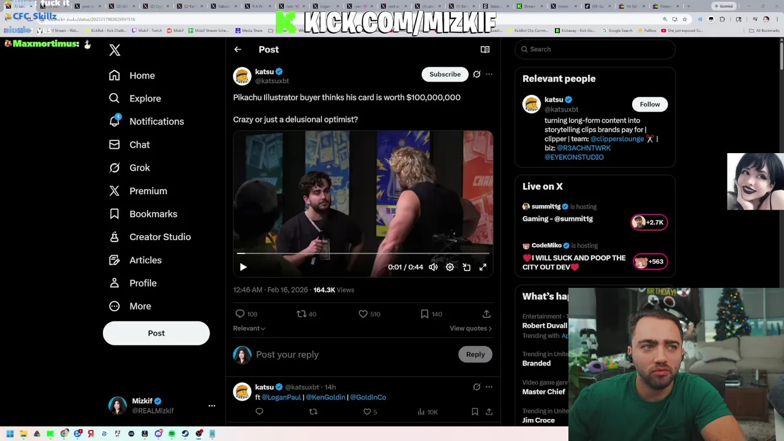Follow katsu in Relevant people

(650, 104)
